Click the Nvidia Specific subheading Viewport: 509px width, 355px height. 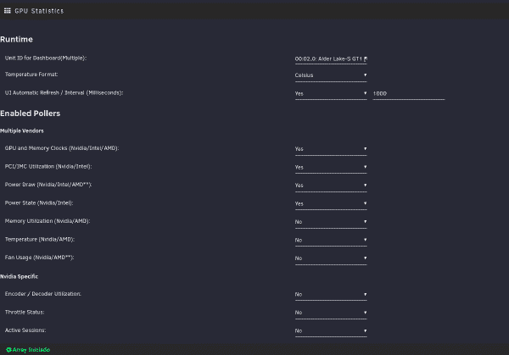pos(19,276)
